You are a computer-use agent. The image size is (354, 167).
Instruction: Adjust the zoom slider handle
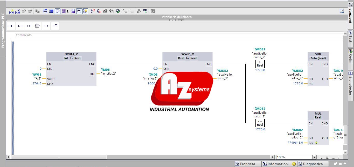click(328, 157)
